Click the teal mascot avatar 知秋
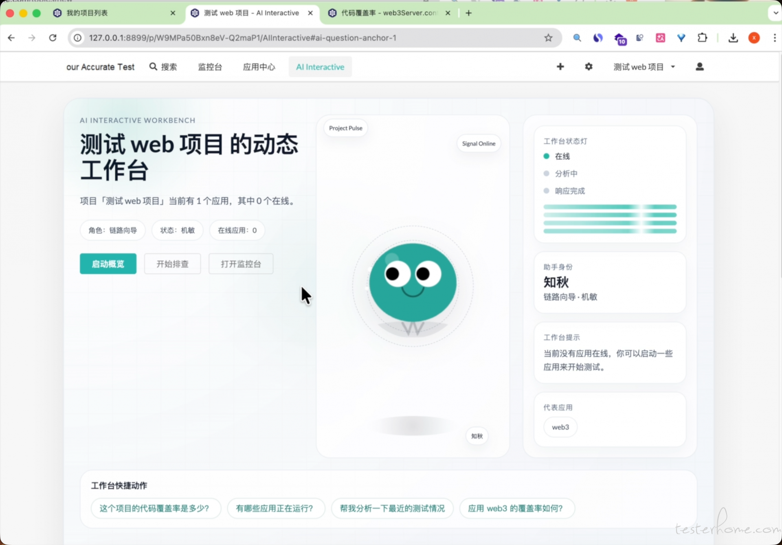The image size is (782, 545). [x=413, y=282]
